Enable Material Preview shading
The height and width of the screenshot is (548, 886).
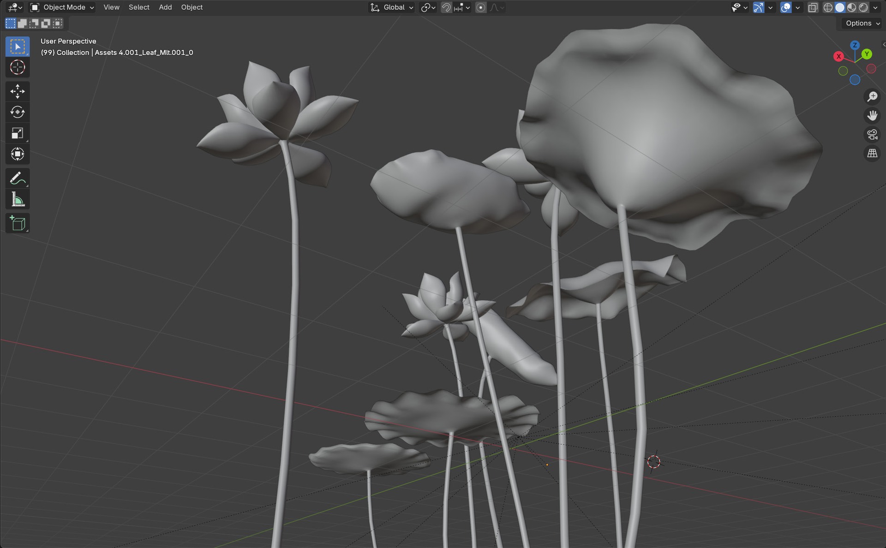(851, 7)
